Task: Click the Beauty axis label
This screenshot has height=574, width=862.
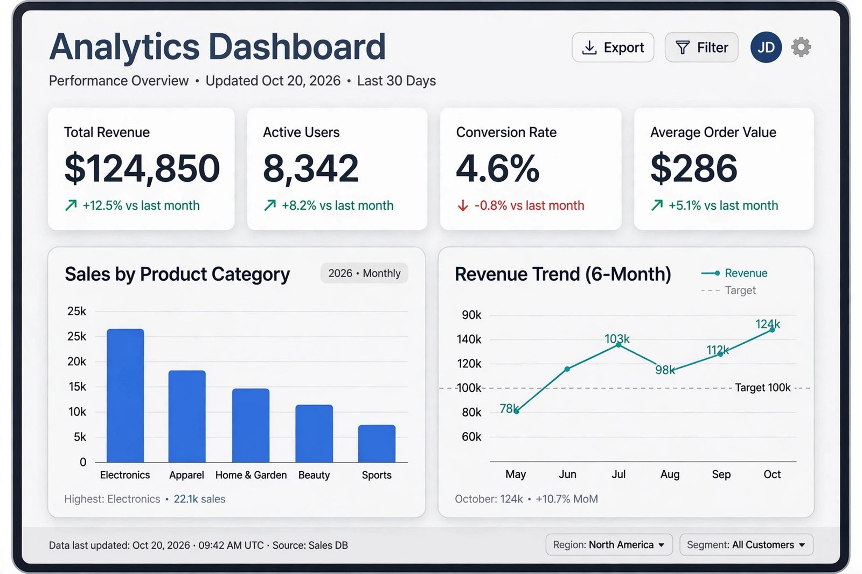Action: pos(314,475)
